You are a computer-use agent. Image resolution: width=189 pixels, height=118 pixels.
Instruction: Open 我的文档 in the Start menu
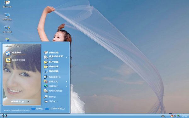click(51, 53)
